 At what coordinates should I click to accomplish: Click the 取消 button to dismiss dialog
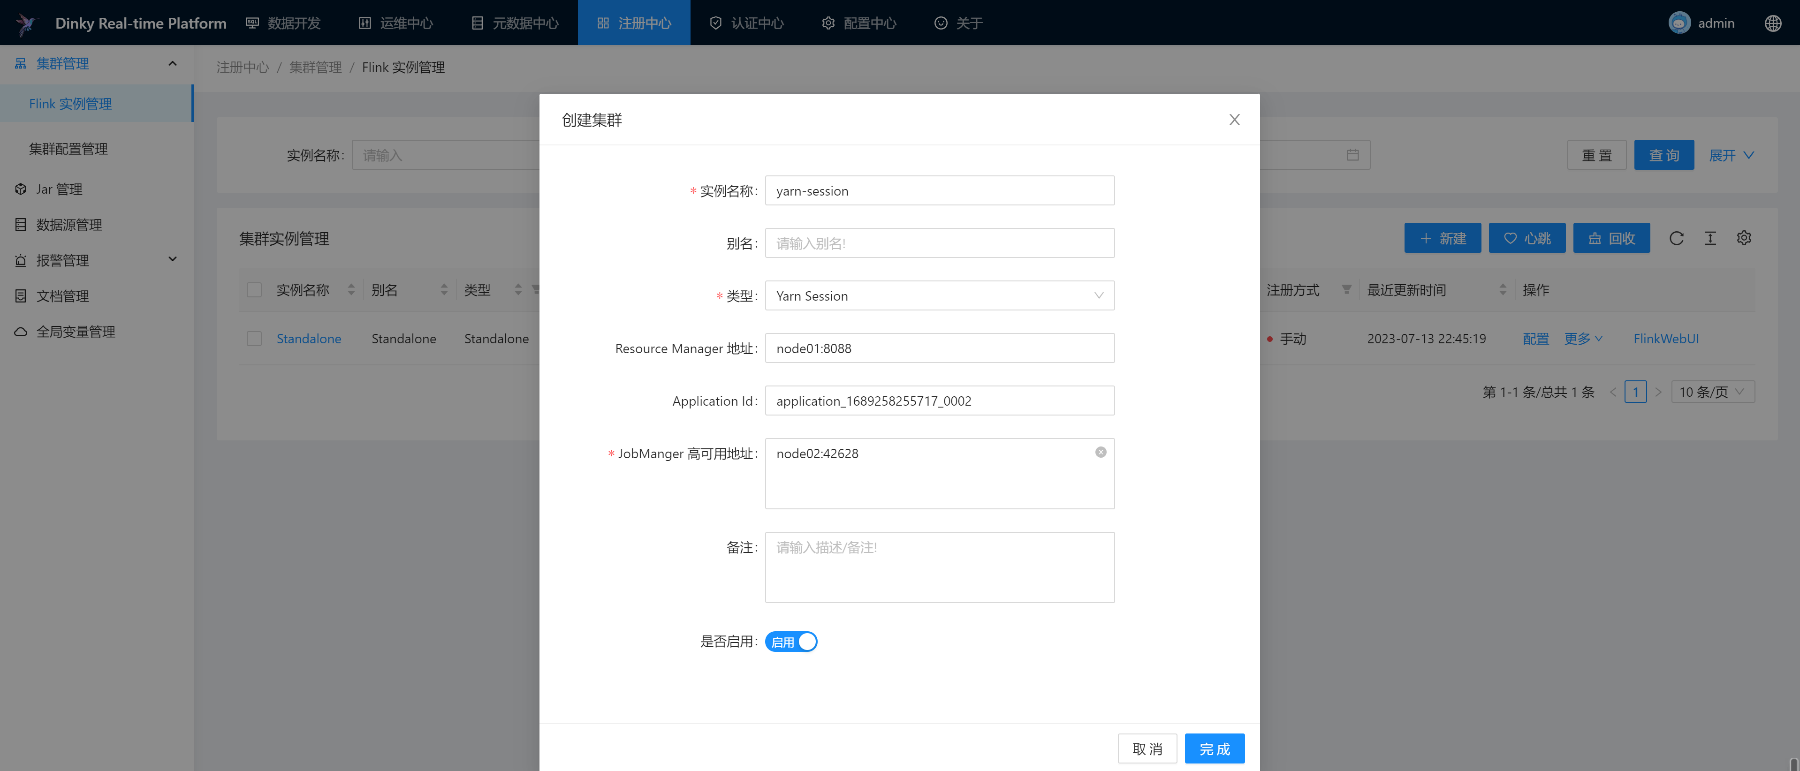(1148, 747)
